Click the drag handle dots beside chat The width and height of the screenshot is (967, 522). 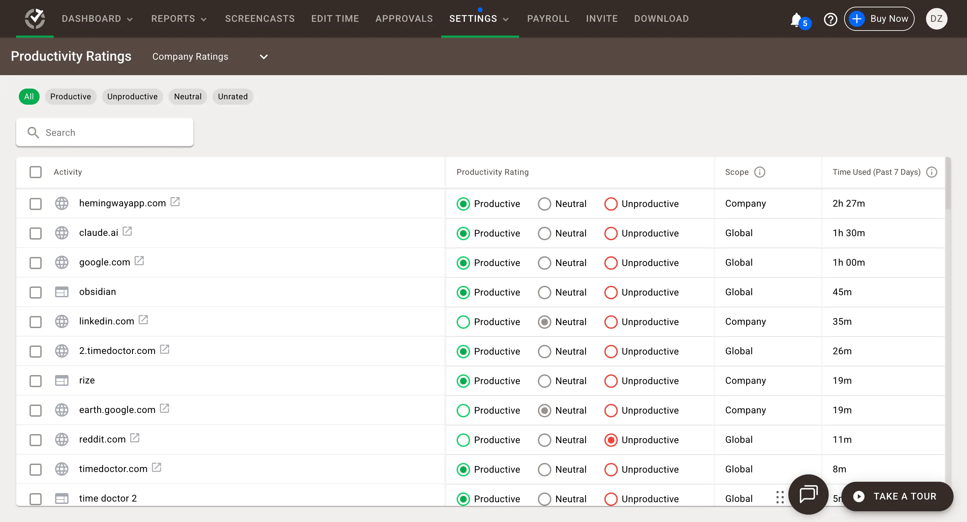pos(780,497)
